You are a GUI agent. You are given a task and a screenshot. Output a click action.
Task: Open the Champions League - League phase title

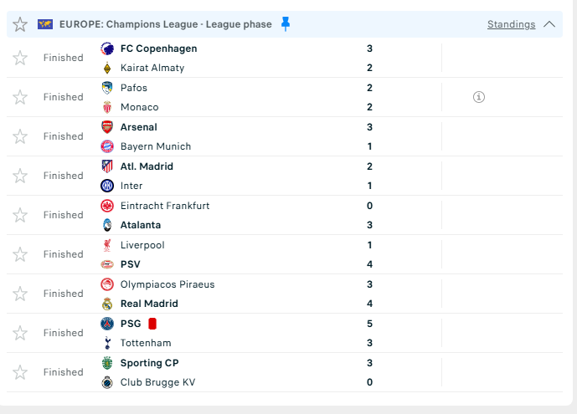166,24
